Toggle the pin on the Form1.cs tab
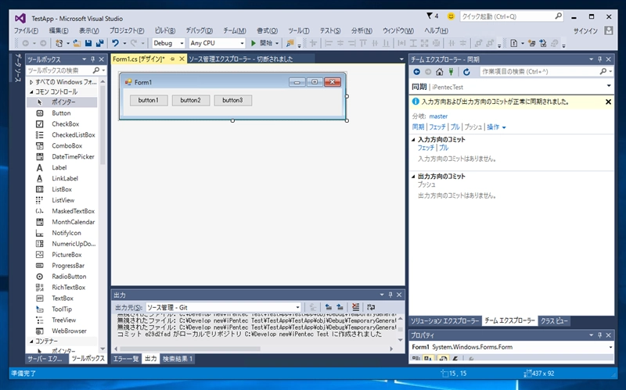This screenshot has width=626, height=390. 172,59
